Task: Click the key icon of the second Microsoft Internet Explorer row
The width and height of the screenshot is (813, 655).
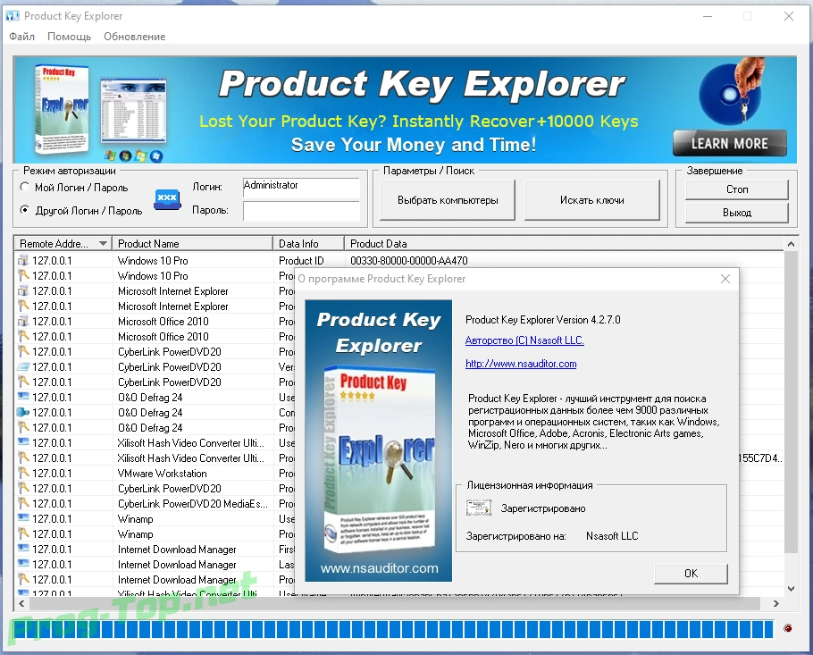Action: [23, 306]
